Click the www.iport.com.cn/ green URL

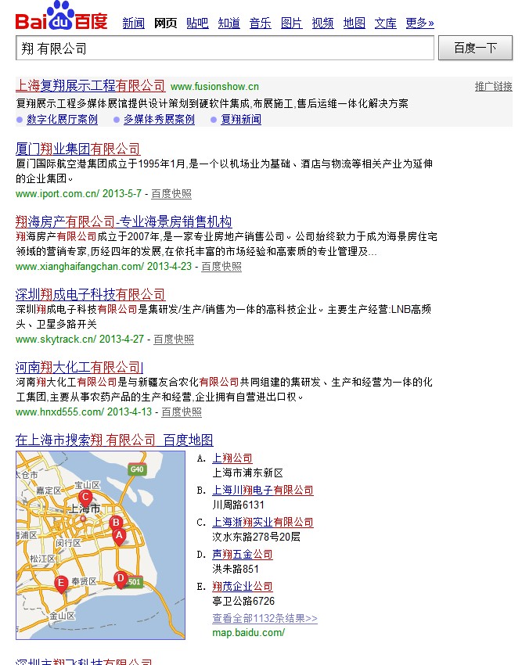point(57,194)
